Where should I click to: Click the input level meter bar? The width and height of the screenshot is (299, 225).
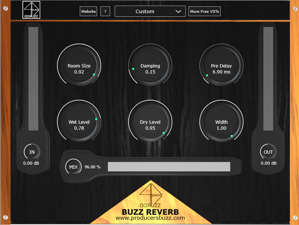tap(33, 79)
